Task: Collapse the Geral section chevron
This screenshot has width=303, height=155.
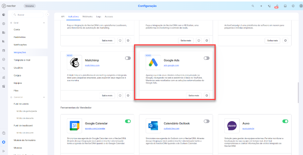Action: click(x=44, y=23)
